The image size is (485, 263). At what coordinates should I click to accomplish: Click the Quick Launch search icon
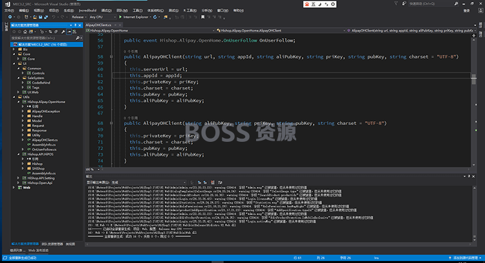pos(456,4)
